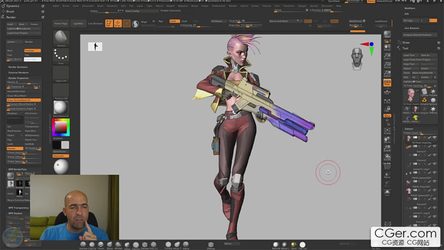Toggle the Flatten render option
The image size is (444, 250).
pyautogui.click(x=15, y=148)
